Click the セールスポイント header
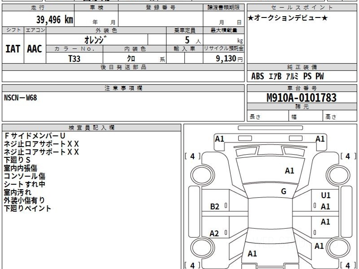 tap(302, 8)
